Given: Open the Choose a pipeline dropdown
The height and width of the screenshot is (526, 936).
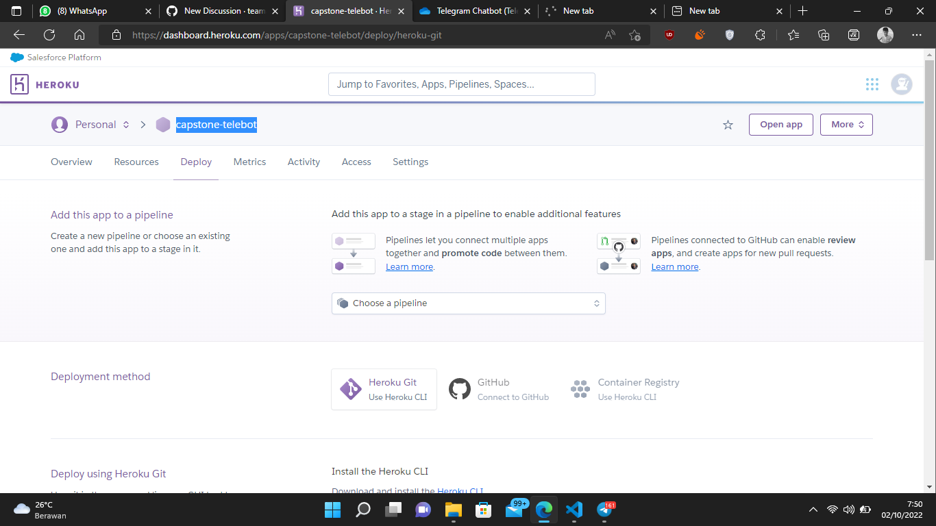Looking at the screenshot, I should 468,303.
